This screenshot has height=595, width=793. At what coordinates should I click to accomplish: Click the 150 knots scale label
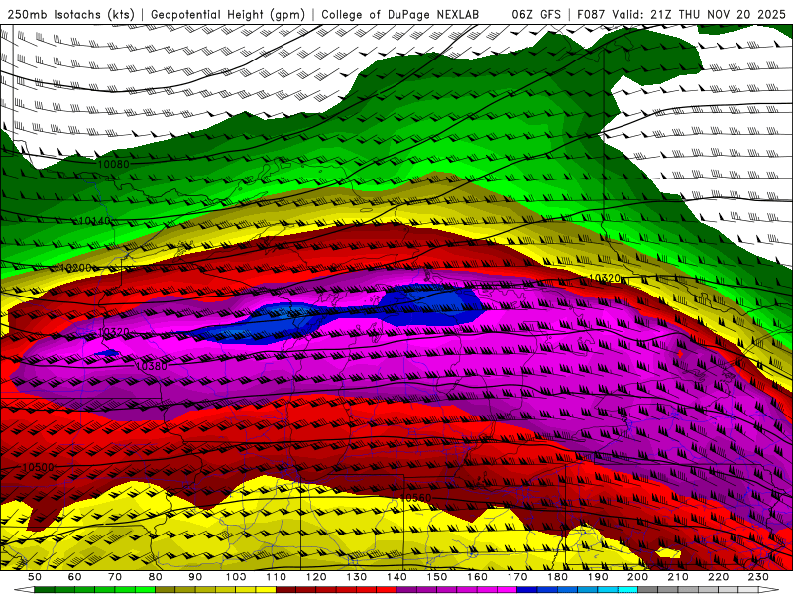437,577
